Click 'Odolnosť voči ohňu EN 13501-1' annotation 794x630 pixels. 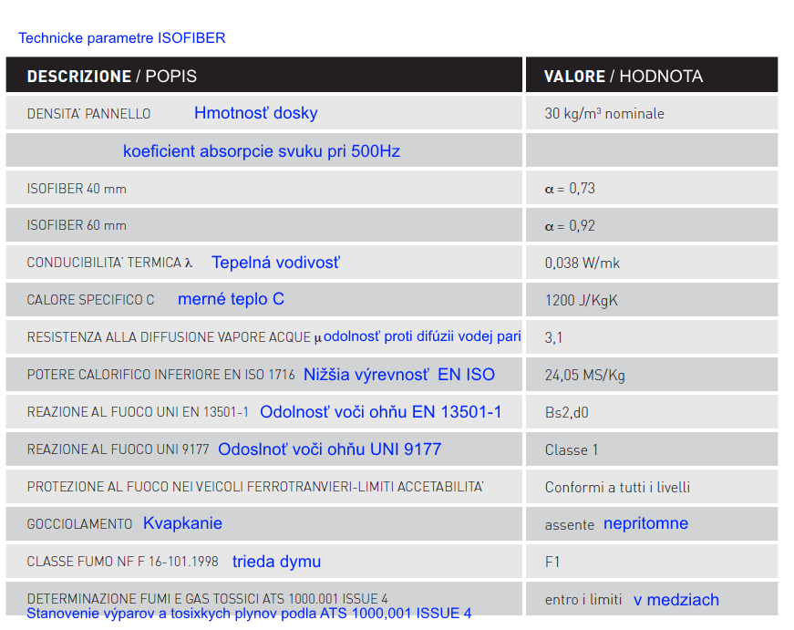coord(381,412)
